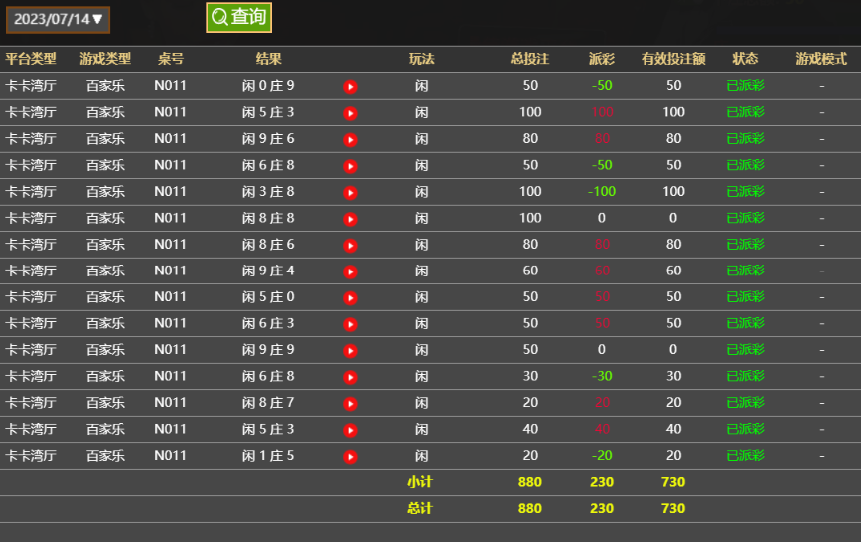Screen dimensions: 861x542
Task: Click the 730 value in 小计 row
Action: pos(673,482)
